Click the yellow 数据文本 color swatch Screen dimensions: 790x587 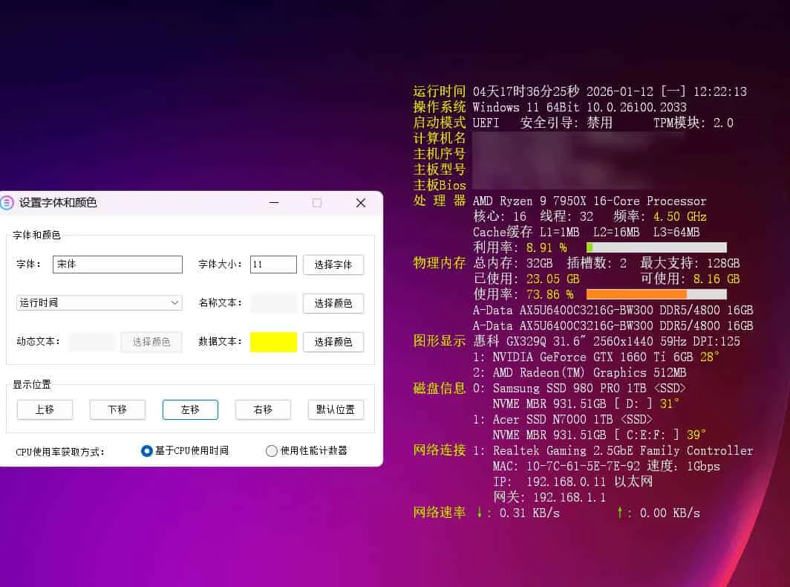pos(272,342)
